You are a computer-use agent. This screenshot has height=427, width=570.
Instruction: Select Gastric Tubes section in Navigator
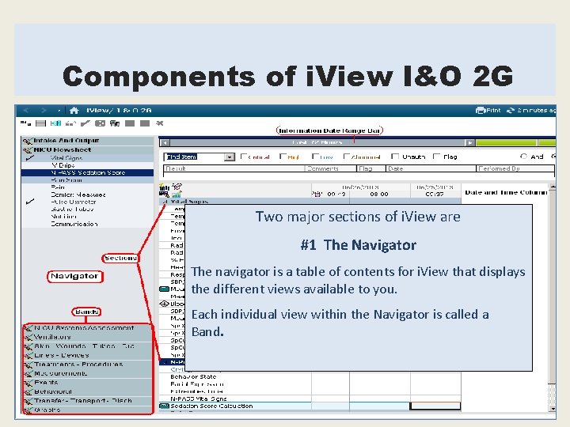(88, 210)
